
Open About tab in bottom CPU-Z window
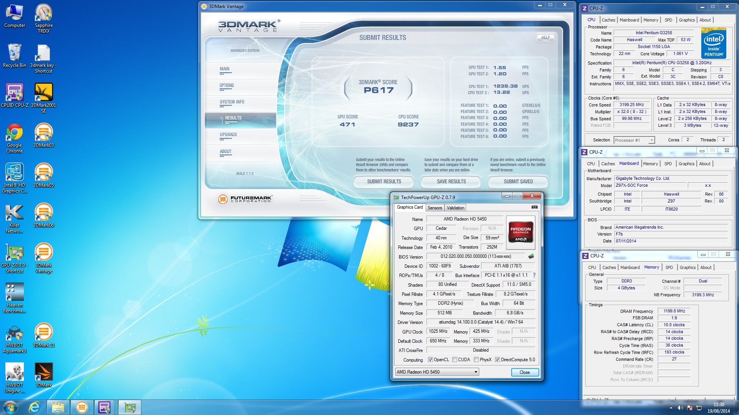coord(706,267)
